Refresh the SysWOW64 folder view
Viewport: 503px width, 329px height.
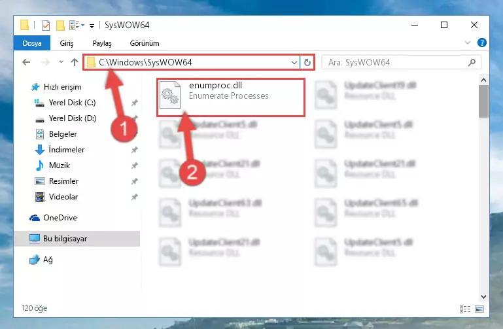(x=307, y=63)
